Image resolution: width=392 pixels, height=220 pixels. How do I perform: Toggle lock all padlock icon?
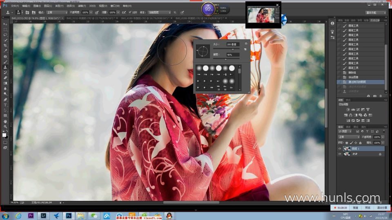coord(360,143)
